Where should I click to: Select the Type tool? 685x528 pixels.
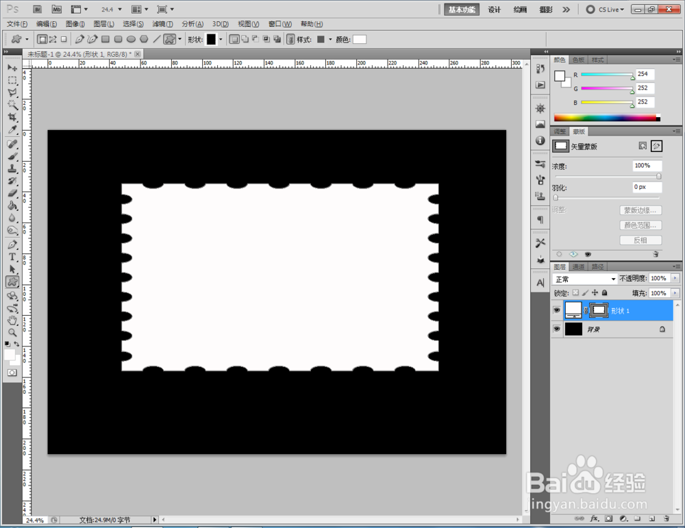pos(12,257)
